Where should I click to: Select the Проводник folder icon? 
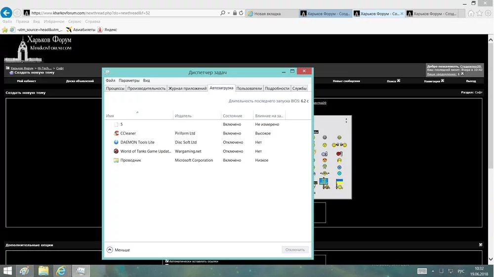point(116,160)
